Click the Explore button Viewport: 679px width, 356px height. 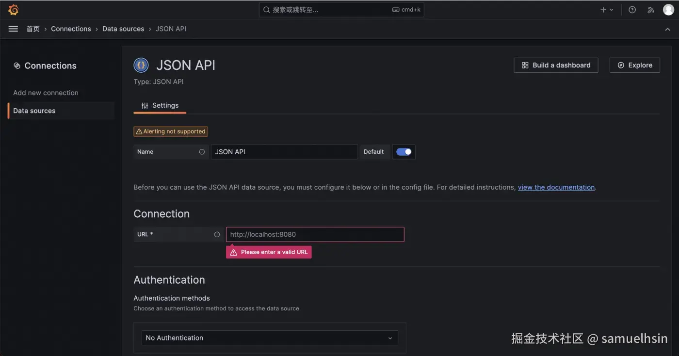coord(634,65)
